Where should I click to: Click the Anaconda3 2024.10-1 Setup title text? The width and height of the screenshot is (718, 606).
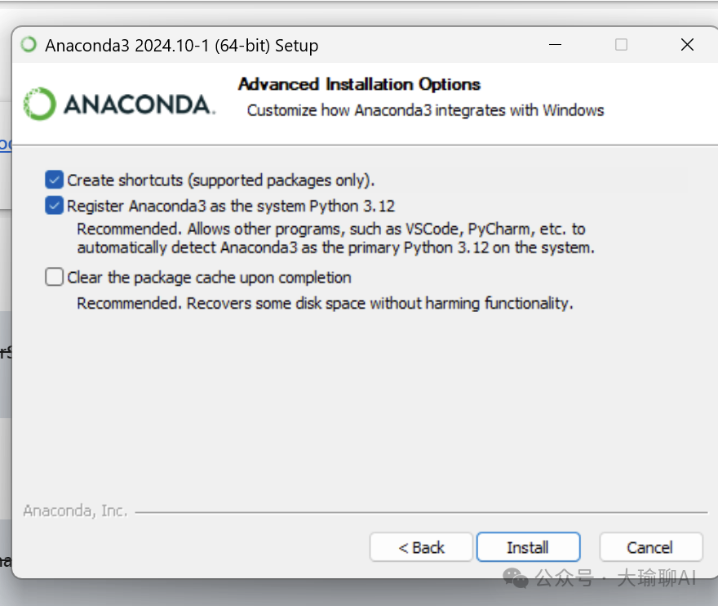(181, 46)
